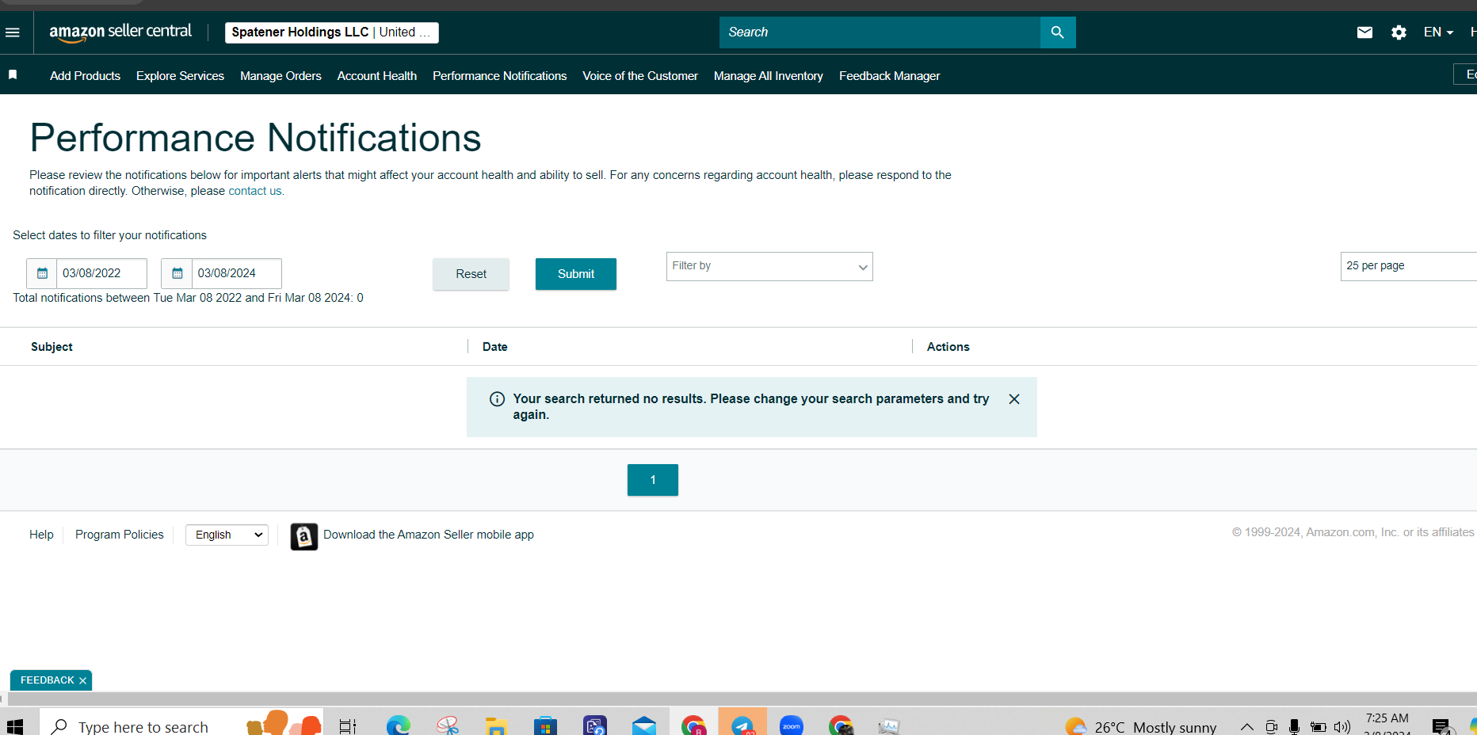Go to Account Health
Viewport: 1477px width, 735px height.
(x=377, y=76)
